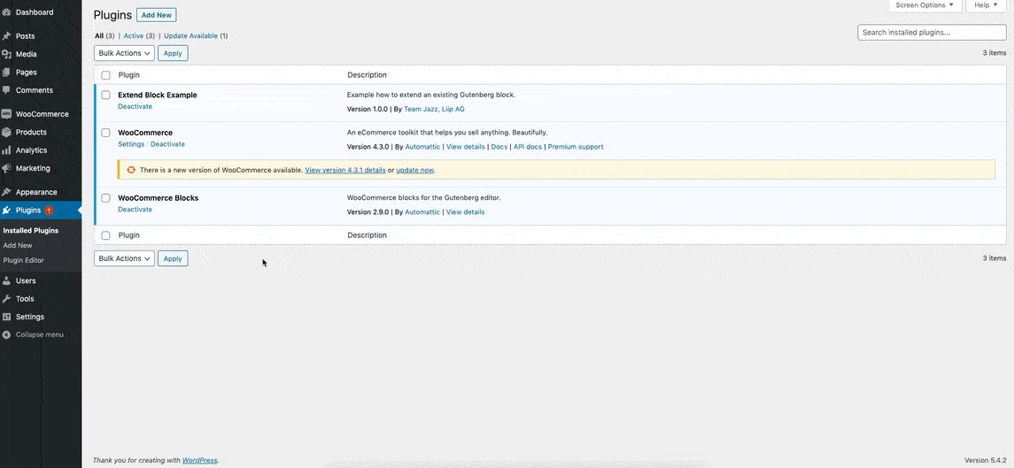The image size is (1014, 468).
Task: Open the Premium support link
Action: [x=576, y=147]
